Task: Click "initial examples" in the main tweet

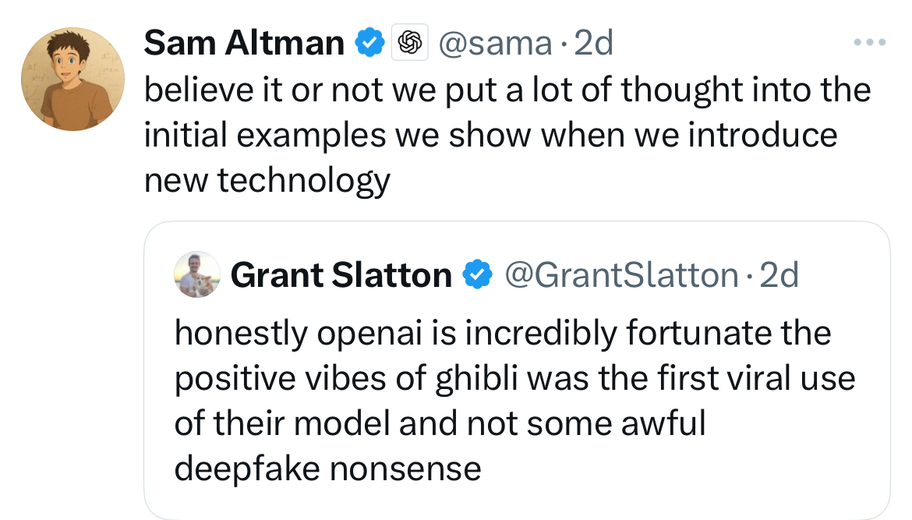Action: point(265,136)
